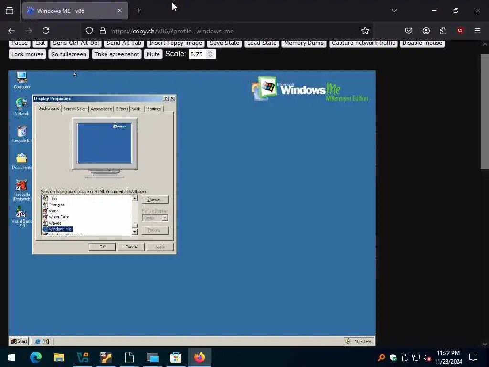Open the Web tab
The width and height of the screenshot is (489, 367).
[x=136, y=109]
